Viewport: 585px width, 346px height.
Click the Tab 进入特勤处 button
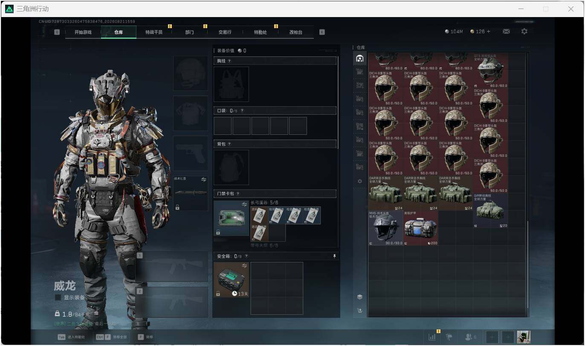[x=71, y=337]
